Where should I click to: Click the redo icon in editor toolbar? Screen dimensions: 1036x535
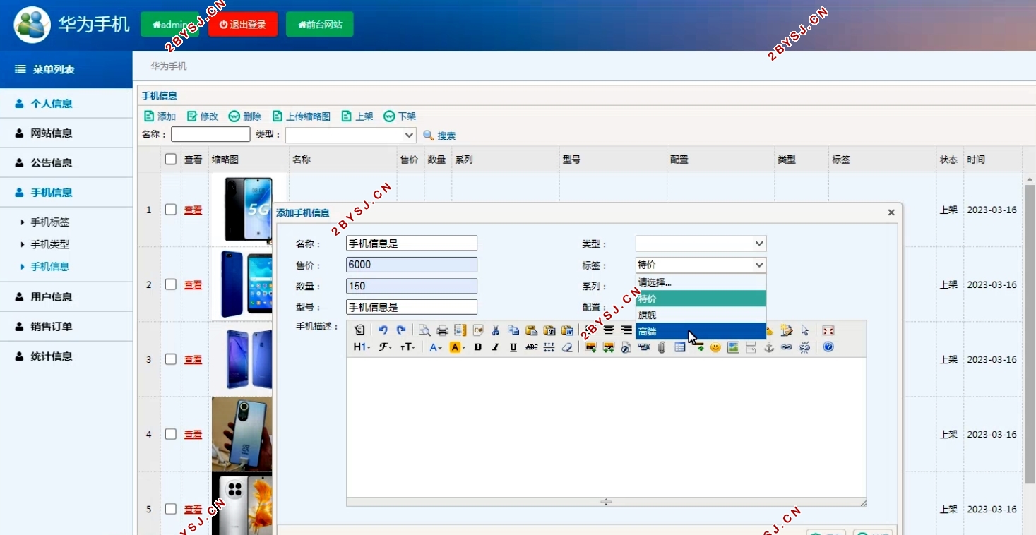[400, 330]
